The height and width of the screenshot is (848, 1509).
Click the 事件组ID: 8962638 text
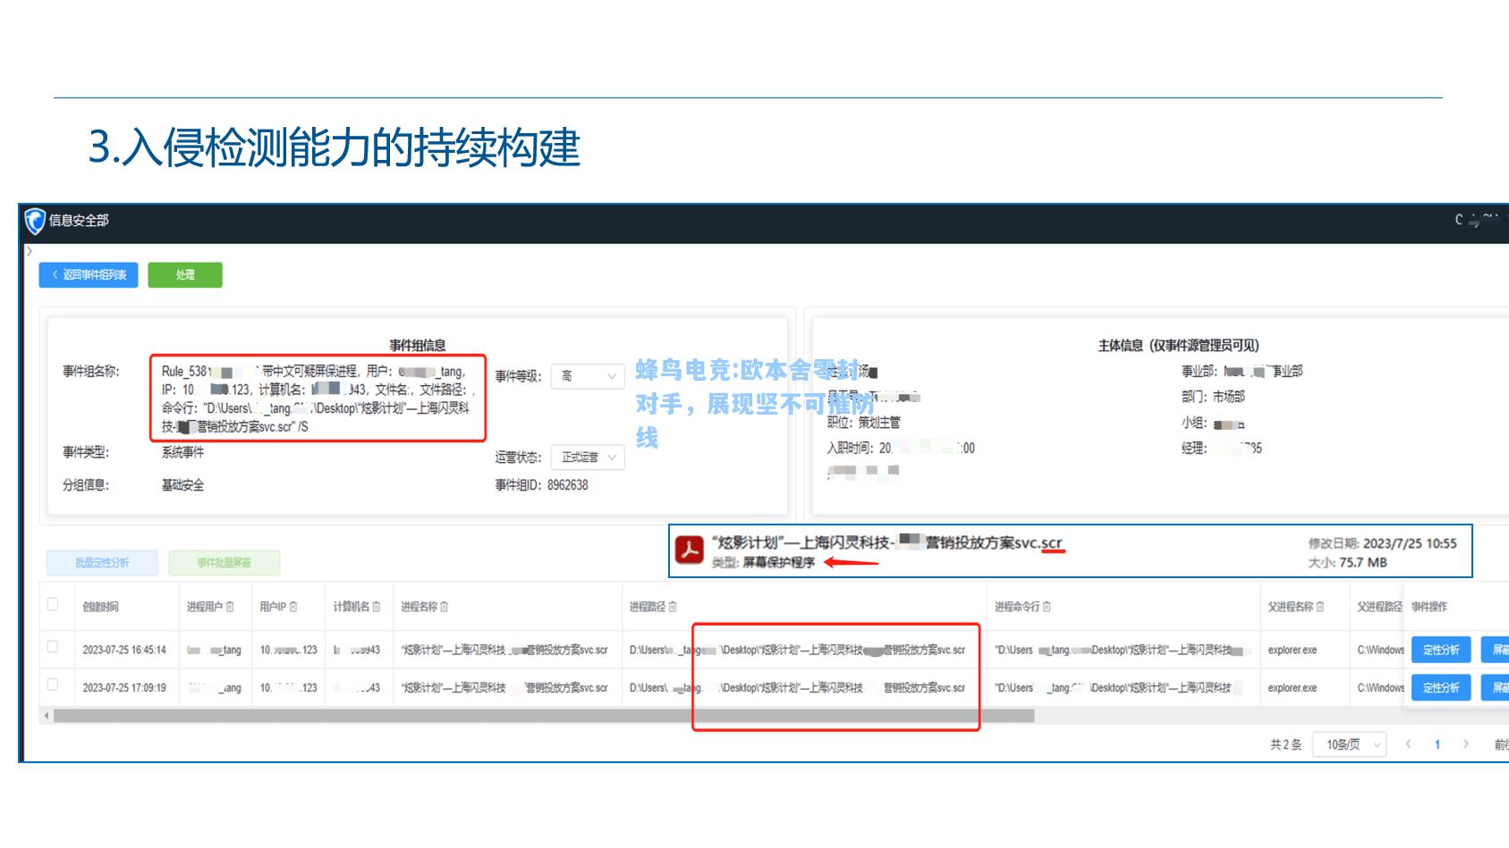542,485
